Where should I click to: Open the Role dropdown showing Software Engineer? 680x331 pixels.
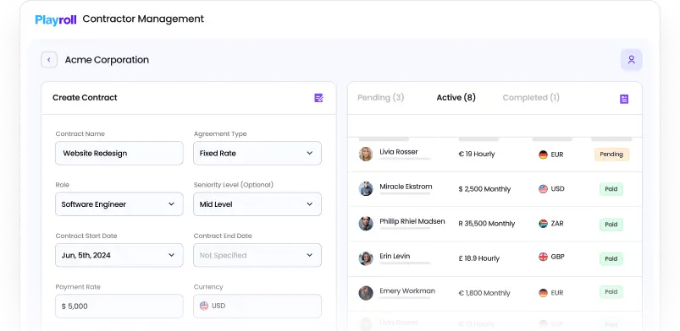coord(119,204)
